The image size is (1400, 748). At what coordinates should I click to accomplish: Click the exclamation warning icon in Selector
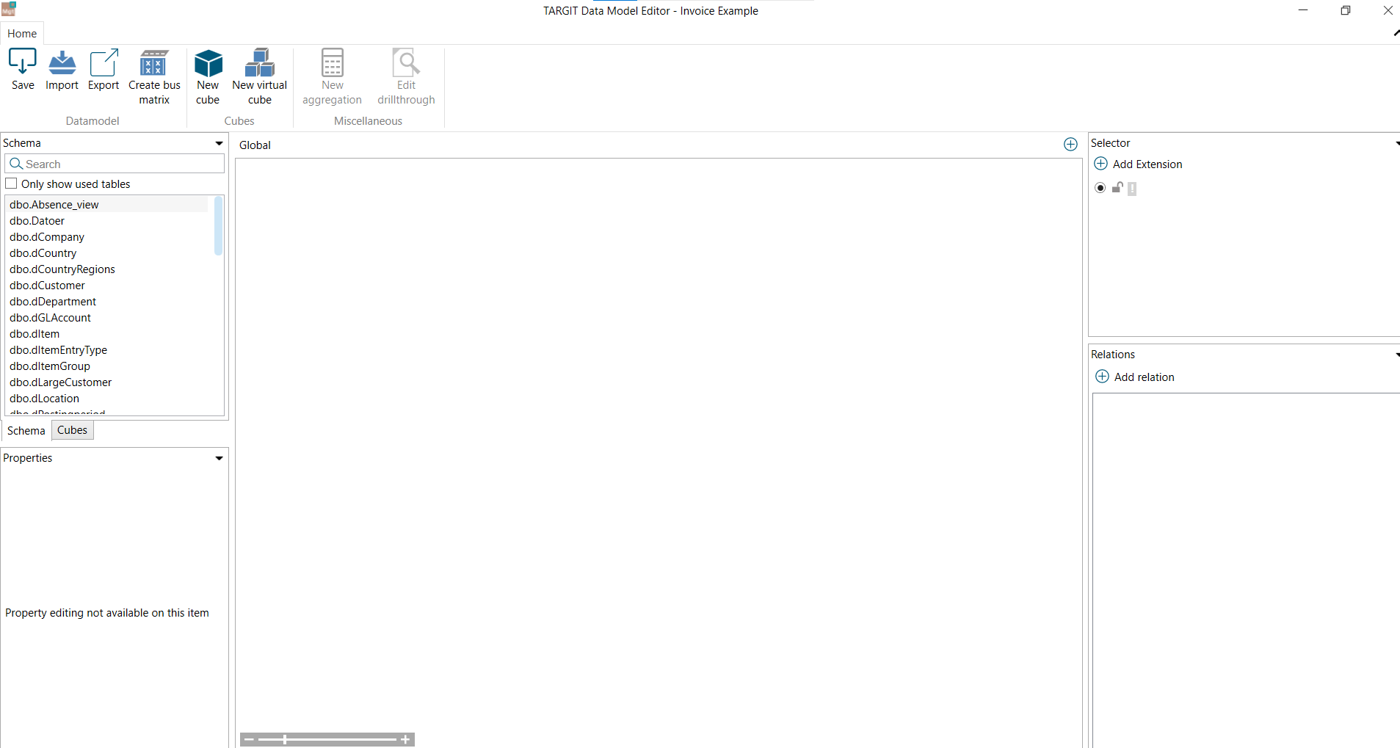coord(1132,189)
